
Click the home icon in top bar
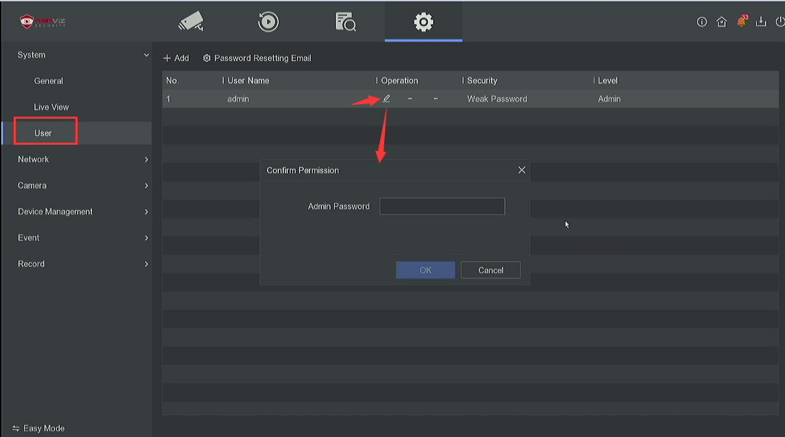721,22
